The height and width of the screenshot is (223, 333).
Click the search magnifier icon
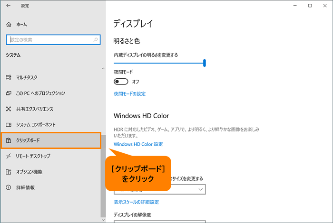96,39
